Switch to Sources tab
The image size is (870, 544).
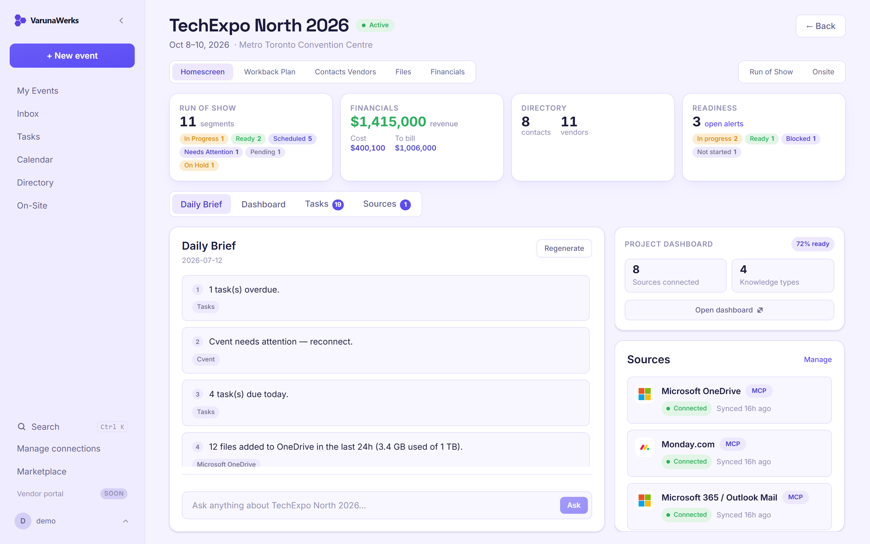(x=386, y=204)
